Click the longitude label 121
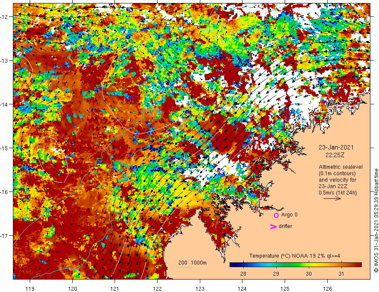Screen dimensions: 379x292 [115, 289]
